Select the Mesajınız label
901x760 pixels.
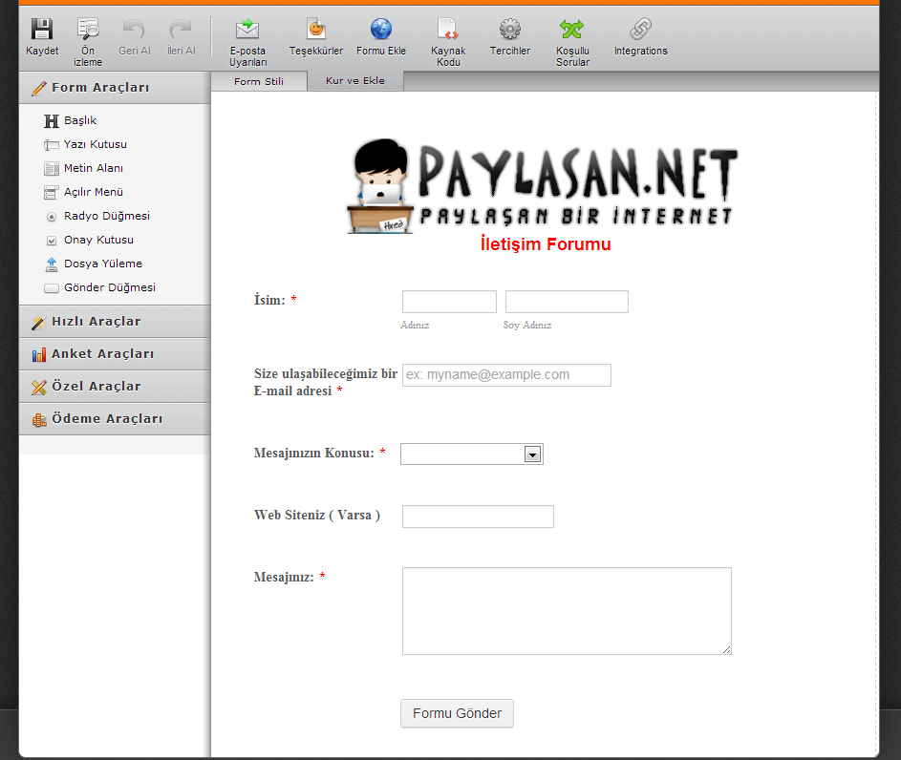(284, 577)
